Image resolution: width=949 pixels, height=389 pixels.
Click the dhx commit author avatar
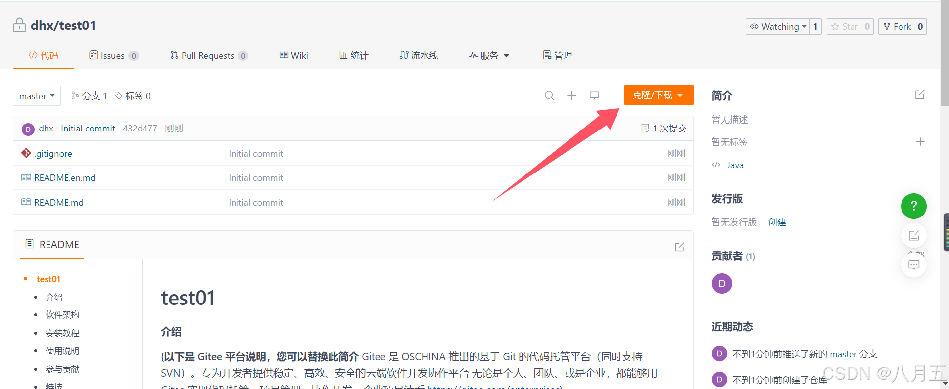(28, 129)
